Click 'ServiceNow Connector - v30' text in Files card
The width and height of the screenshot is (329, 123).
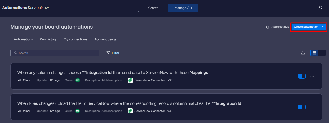point(154,111)
